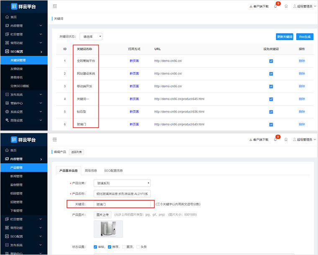Open 查看排名 from the SEO submenu
The width and height of the screenshot is (318, 255).
[17, 77]
